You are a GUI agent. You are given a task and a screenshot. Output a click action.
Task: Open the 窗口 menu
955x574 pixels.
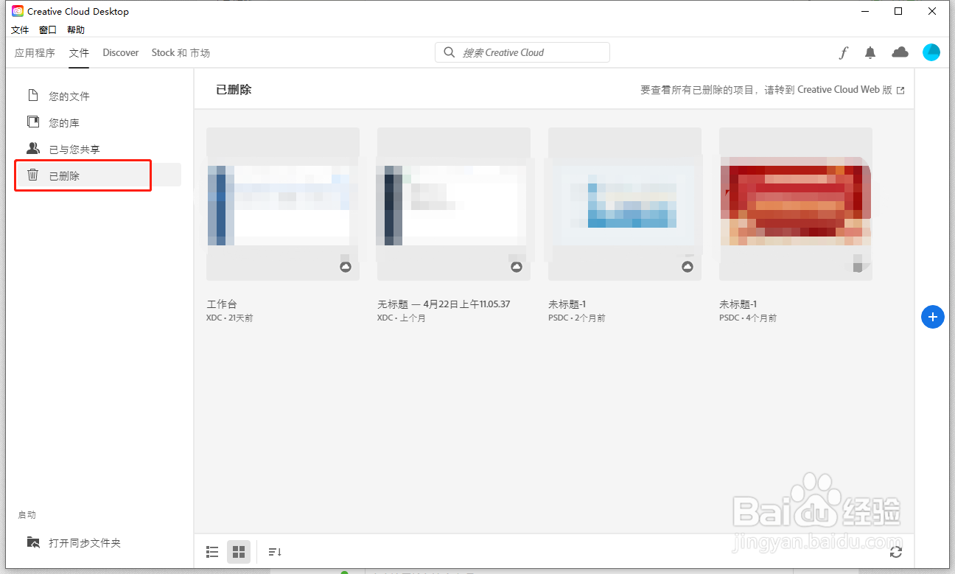(x=48, y=30)
